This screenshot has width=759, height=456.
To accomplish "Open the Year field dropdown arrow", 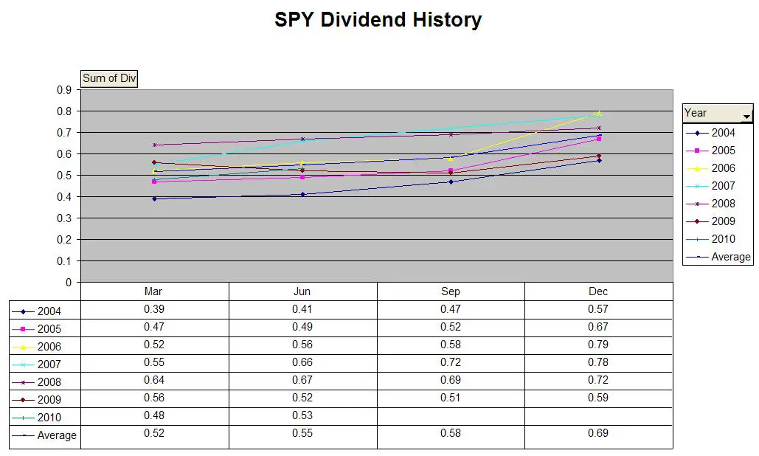I will point(746,116).
